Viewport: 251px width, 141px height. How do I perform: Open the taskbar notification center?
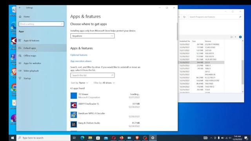coord(246,138)
